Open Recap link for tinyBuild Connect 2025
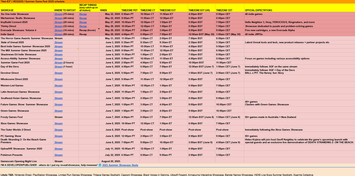The height and width of the screenshot is (176, 355). pos(83,22)
